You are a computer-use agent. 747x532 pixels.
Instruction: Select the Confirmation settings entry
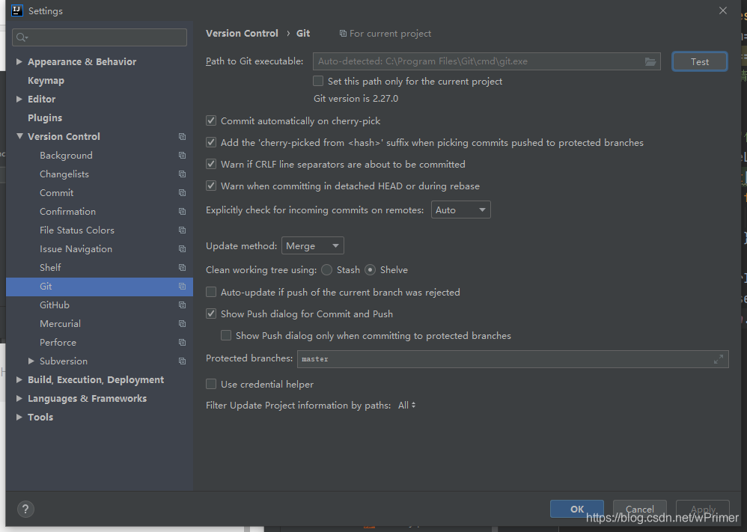[67, 212]
